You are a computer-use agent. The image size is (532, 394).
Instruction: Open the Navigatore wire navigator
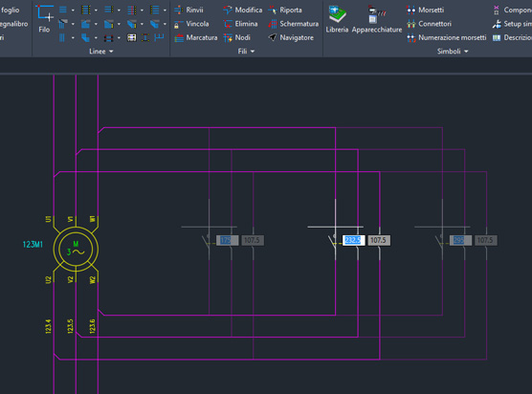291,37
